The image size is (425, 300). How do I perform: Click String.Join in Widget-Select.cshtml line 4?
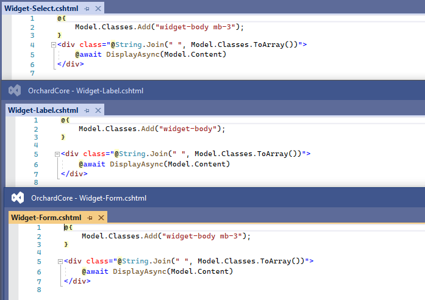[x=140, y=45]
